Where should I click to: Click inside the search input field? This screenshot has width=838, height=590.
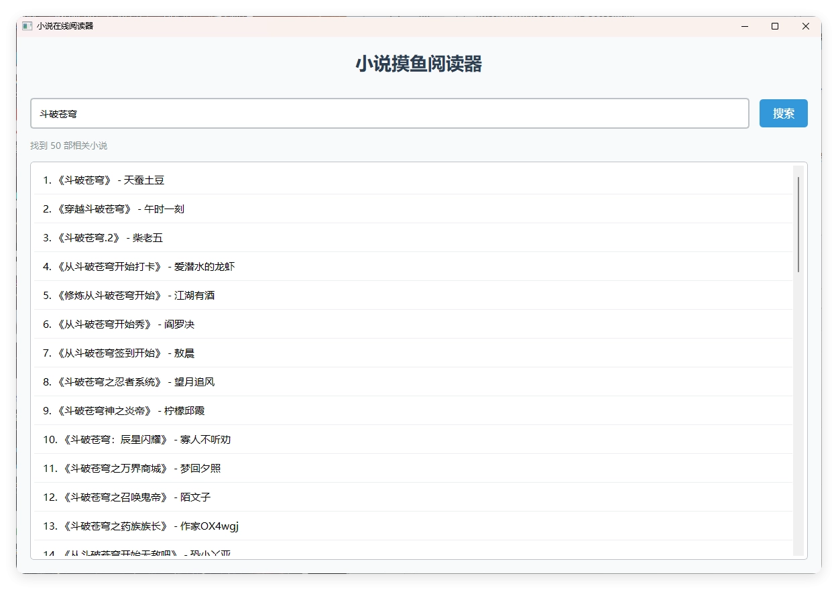[x=389, y=113]
